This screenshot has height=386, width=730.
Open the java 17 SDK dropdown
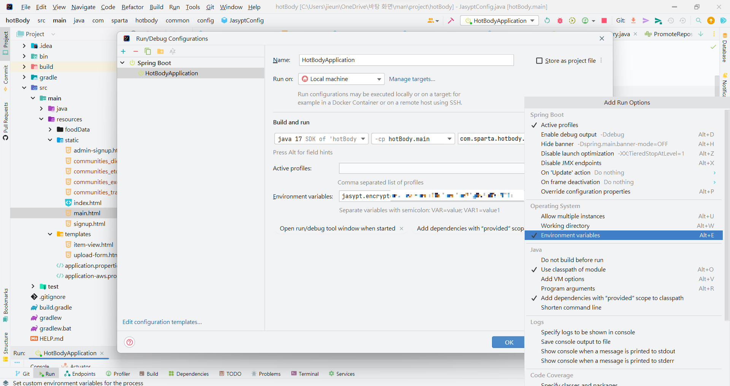pos(321,139)
